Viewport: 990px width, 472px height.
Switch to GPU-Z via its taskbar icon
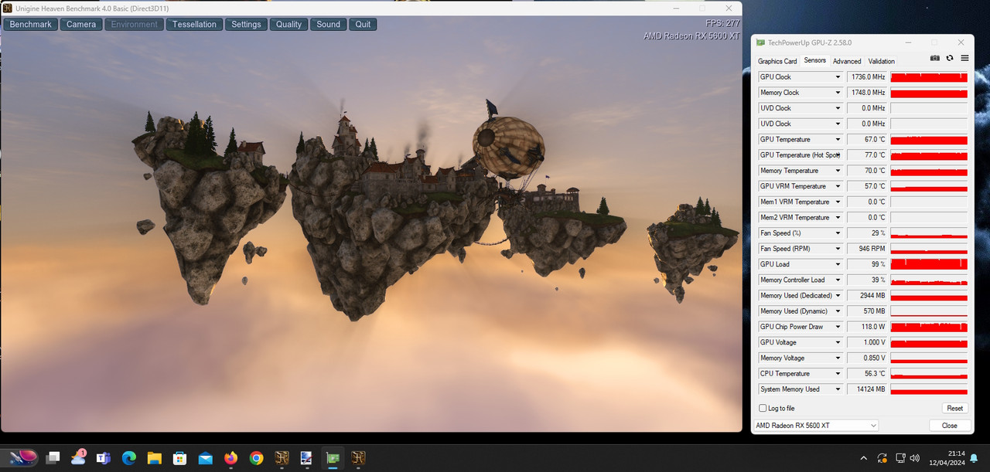coord(333,458)
